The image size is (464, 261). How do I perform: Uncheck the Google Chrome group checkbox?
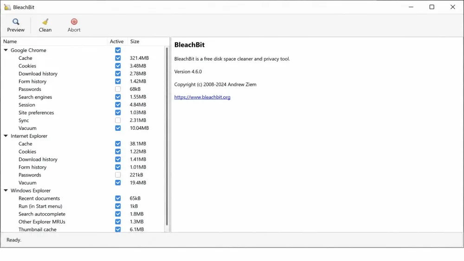pos(118,50)
